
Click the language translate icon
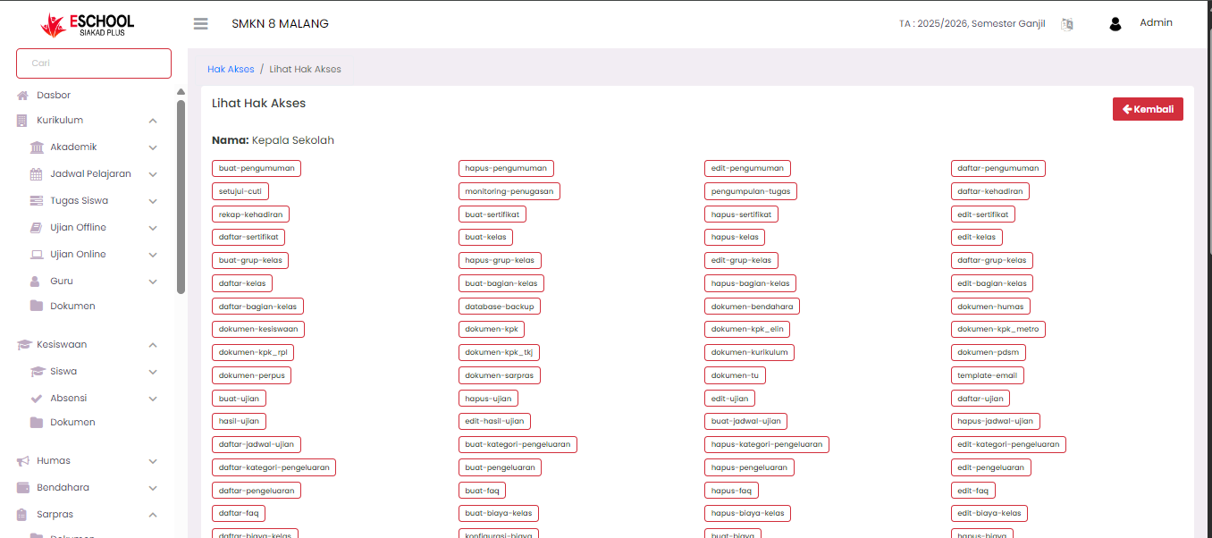(1066, 24)
